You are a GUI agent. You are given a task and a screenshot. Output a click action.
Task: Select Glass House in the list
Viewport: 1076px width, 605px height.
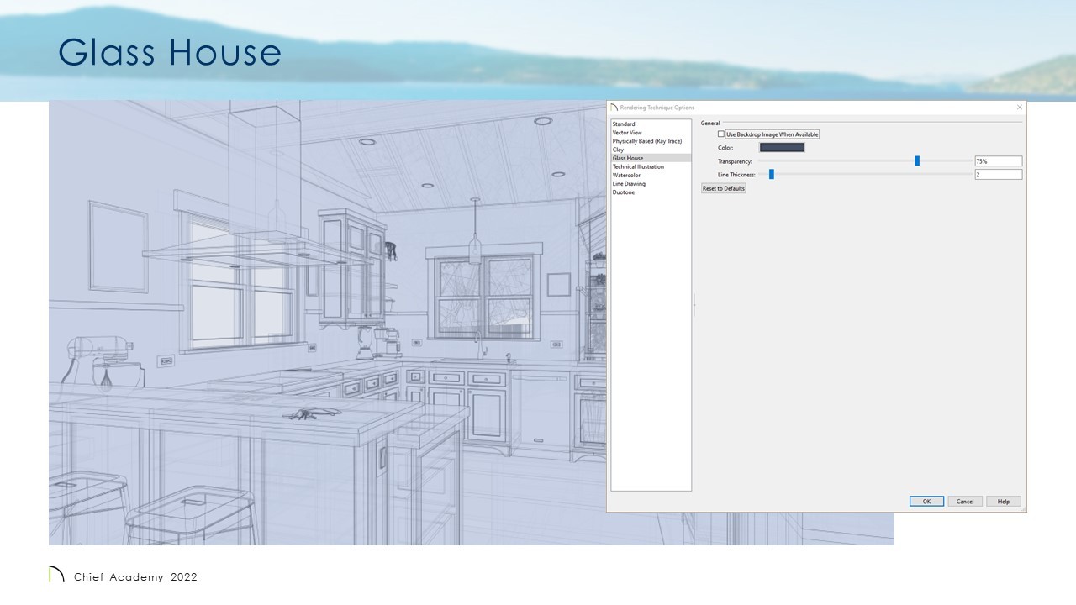pyautogui.click(x=628, y=158)
